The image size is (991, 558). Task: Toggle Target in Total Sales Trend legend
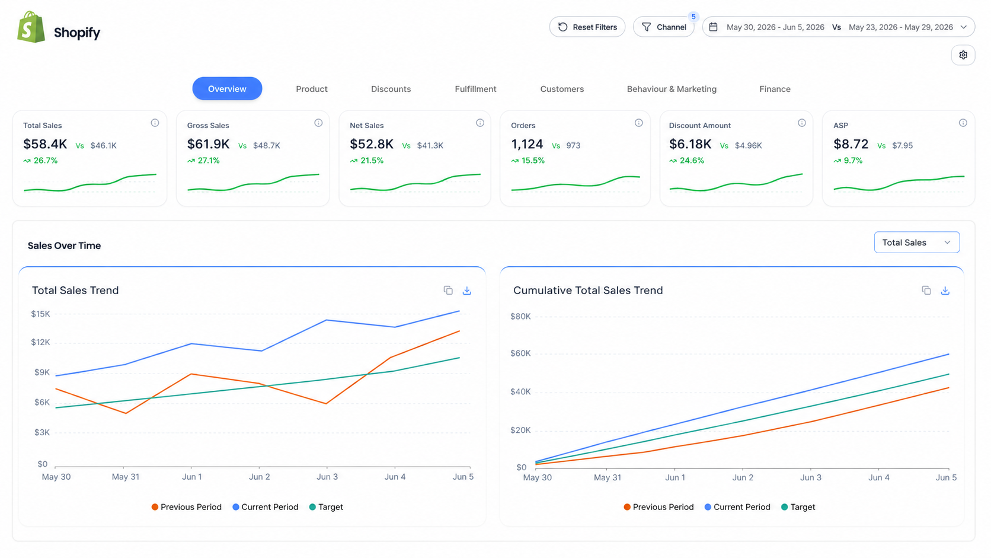tap(326, 507)
